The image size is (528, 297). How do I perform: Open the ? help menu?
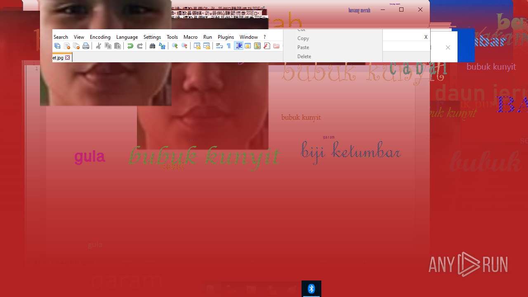(265, 37)
